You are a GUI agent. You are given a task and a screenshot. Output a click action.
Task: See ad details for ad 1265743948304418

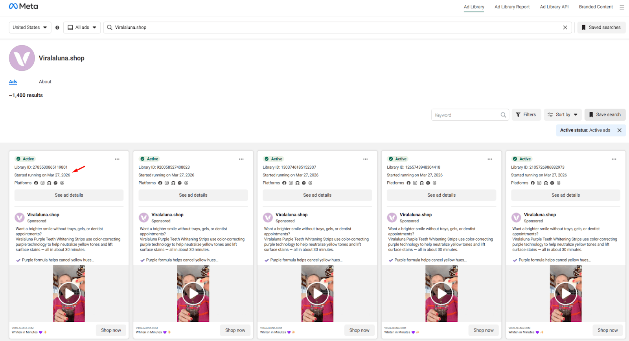[x=441, y=195]
